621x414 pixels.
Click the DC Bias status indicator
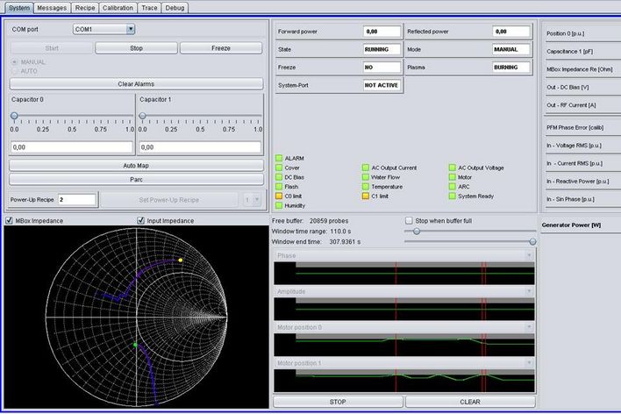click(279, 177)
